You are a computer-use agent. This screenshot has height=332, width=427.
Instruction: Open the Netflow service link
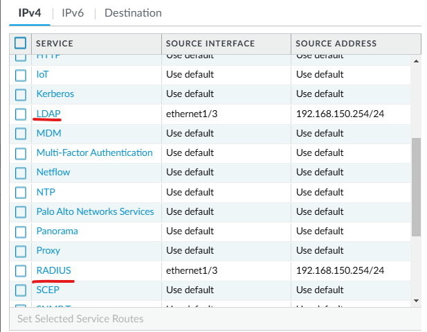tap(53, 172)
